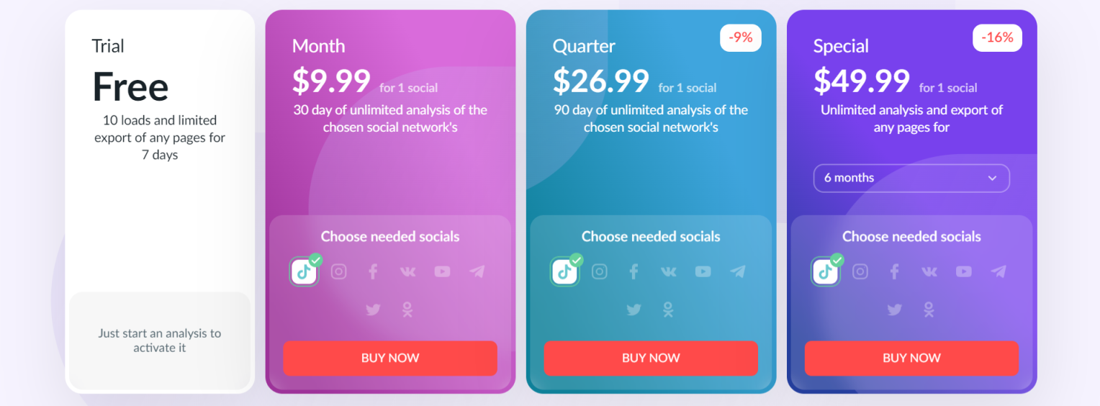Pick Odnoklassniki icon in Month plan

407,310
